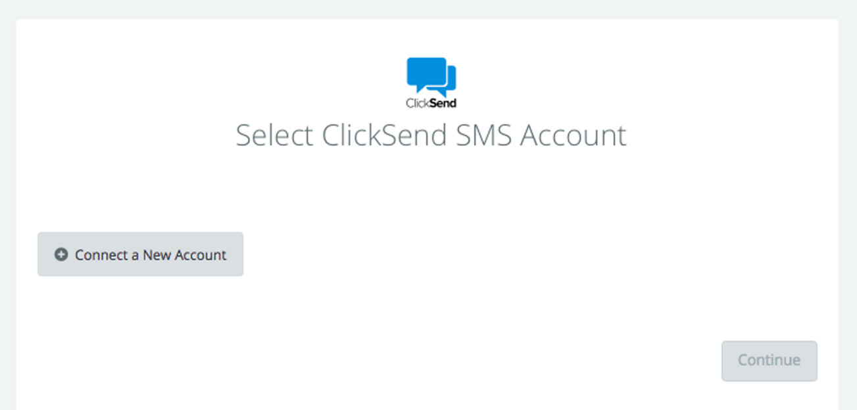Click the word "ClickSend" in the heading

[x=385, y=135]
